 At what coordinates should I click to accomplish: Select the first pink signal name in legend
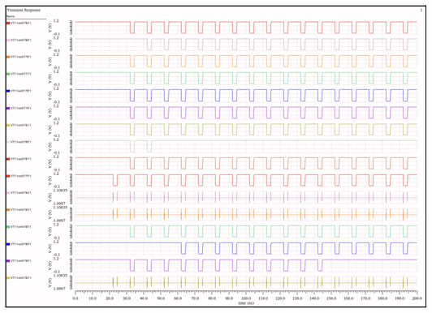click(x=21, y=41)
